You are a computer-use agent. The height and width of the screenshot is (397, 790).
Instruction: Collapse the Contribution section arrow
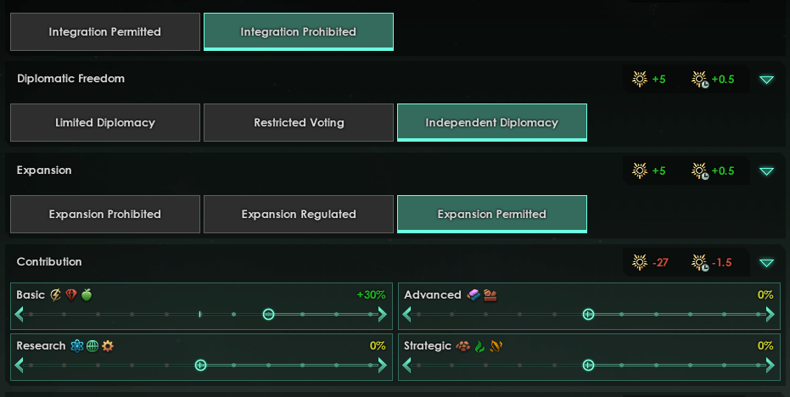pyautogui.click(x=766, y=263)
